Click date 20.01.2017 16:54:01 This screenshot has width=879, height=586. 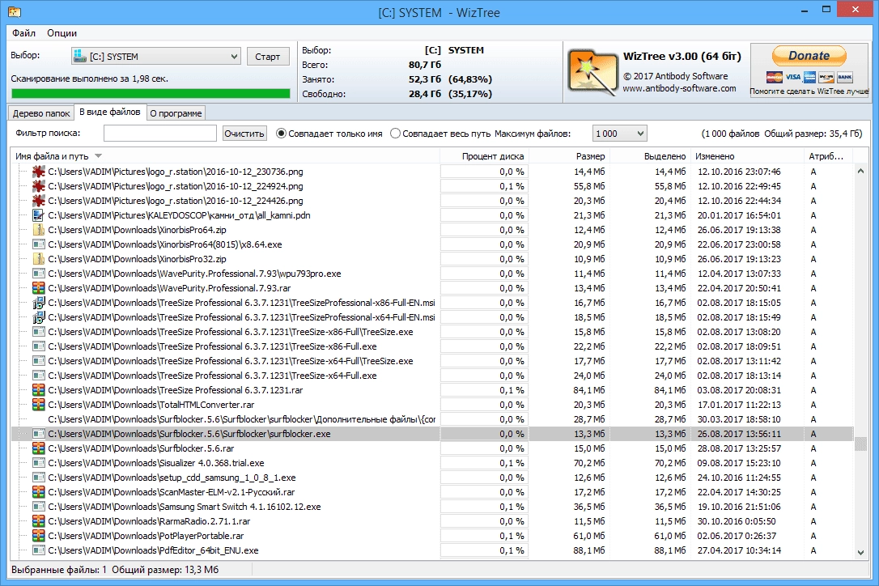(739, 215)
